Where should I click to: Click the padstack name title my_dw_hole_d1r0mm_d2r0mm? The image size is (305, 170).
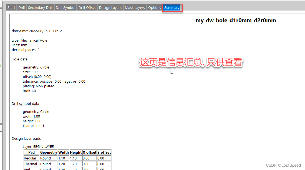click(x=236, y=20)
